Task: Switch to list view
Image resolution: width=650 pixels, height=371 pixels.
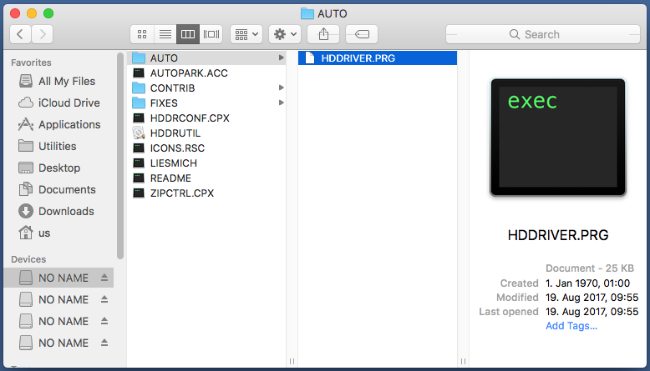Action: coord(165,34)
